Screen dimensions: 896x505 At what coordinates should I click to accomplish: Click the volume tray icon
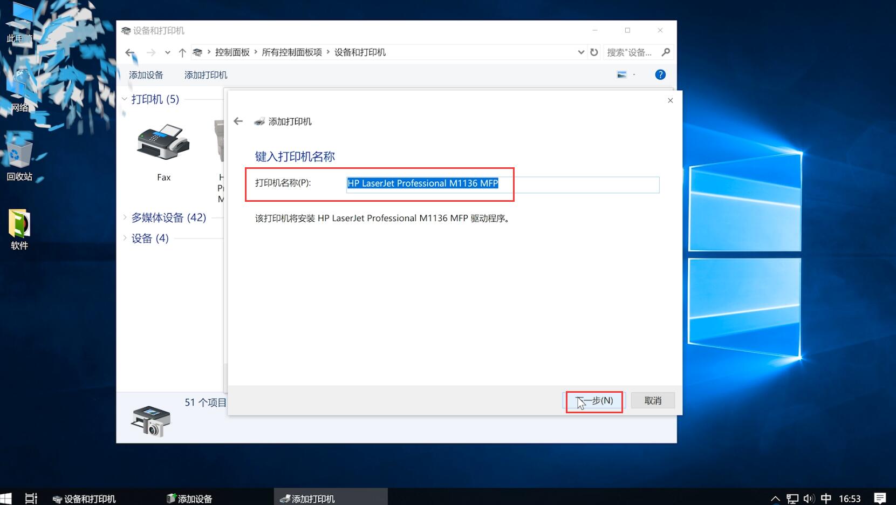(x=809, y=499)
